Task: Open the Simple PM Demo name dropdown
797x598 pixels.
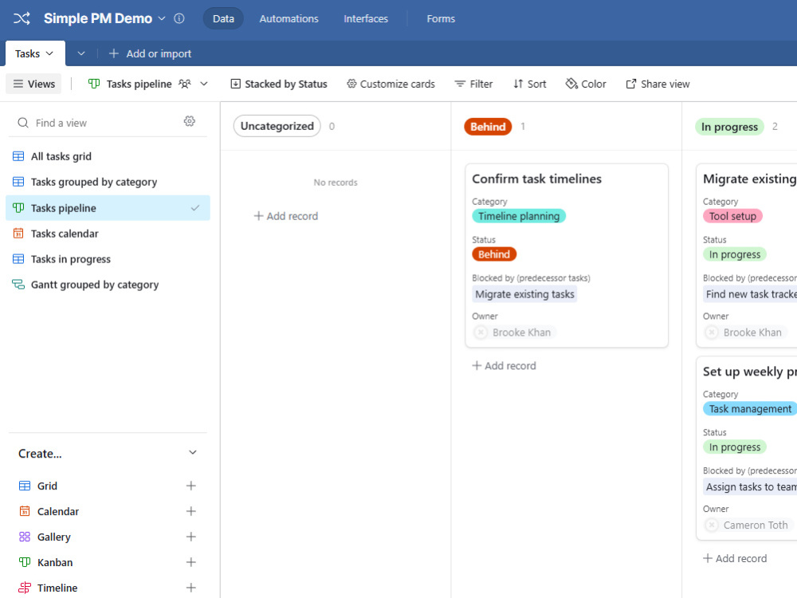Action: (x=162, y=19)
